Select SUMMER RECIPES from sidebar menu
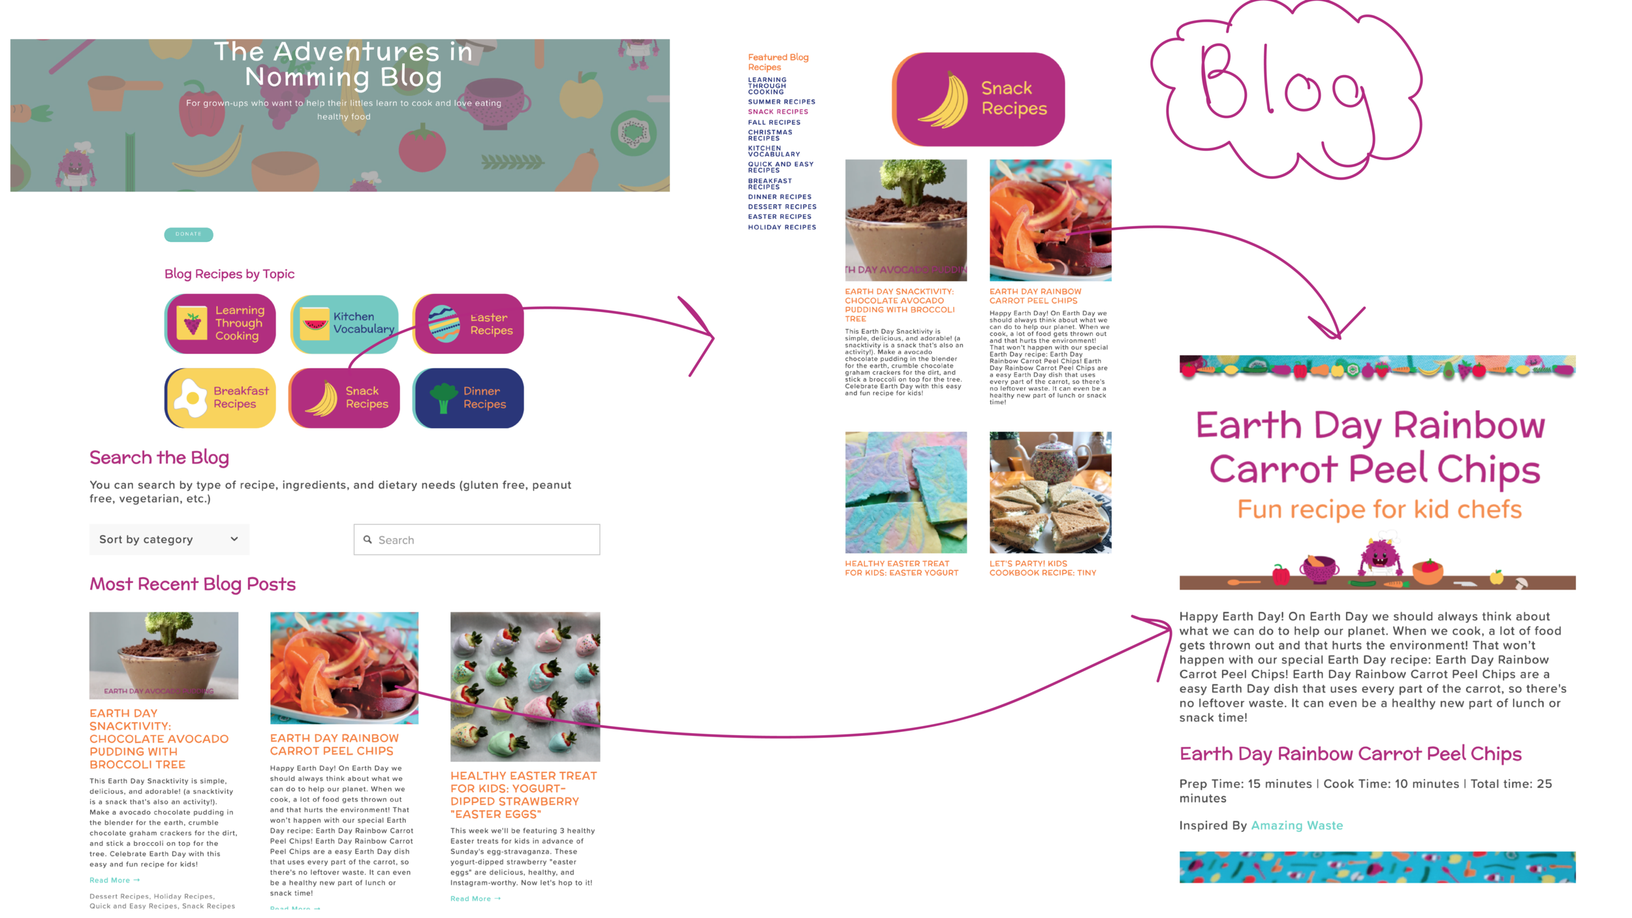This screenshot has height=918, width=1632. click(x=781, y=101)
